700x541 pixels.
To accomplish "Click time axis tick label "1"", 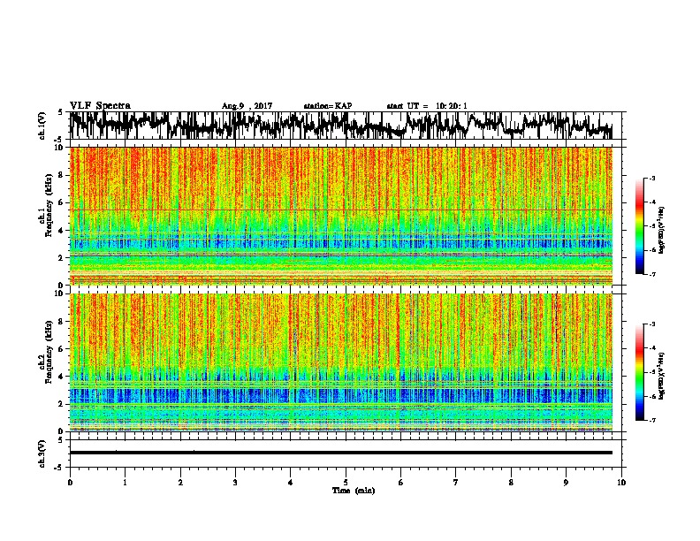I will 125,483.
